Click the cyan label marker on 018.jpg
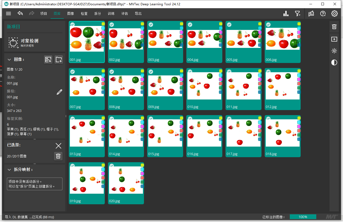Viewport: 343px width, 222px height. 299,122
